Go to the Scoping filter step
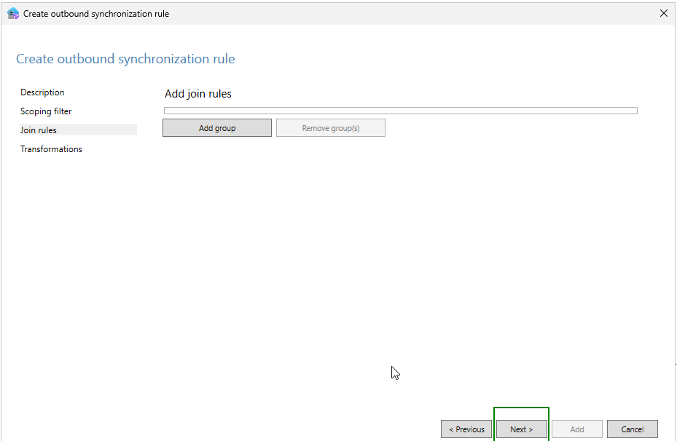Image resolution: width=677 pixels, height=441 pixels. 46,111
